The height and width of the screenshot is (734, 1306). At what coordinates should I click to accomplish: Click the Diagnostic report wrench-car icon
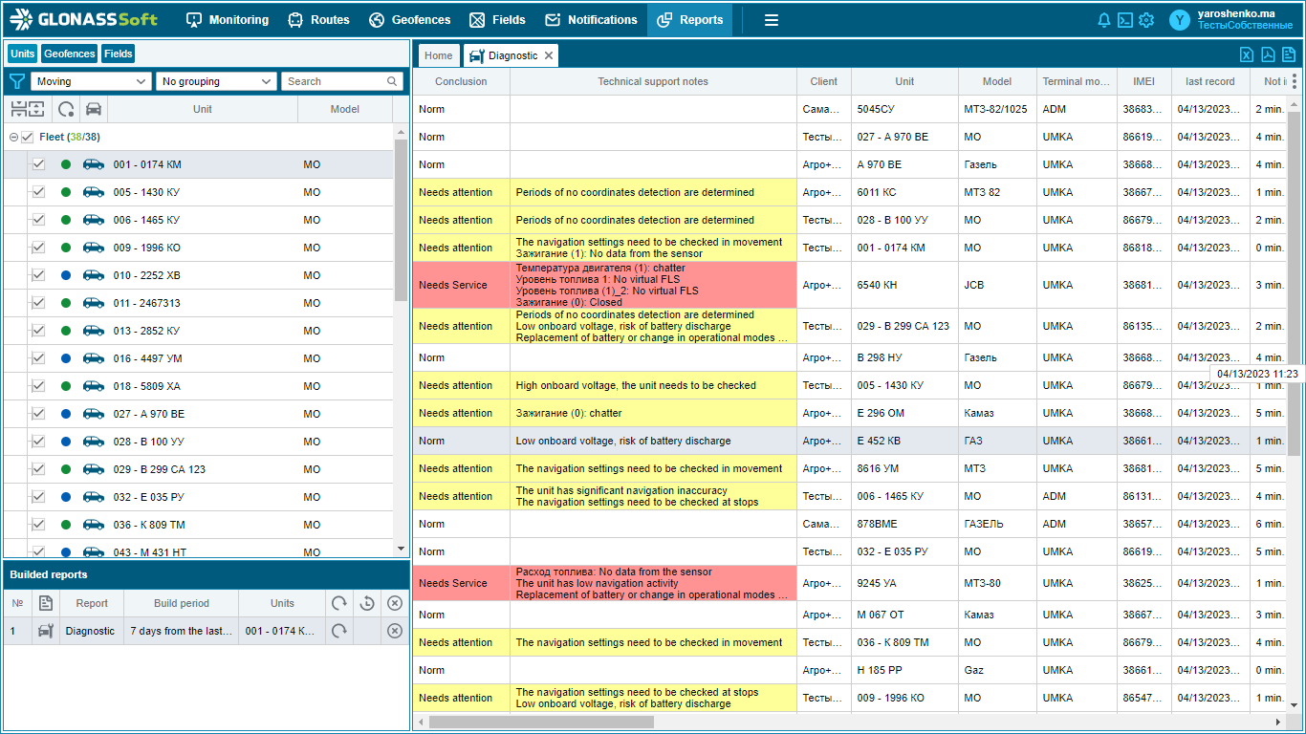tap(46, 631)
